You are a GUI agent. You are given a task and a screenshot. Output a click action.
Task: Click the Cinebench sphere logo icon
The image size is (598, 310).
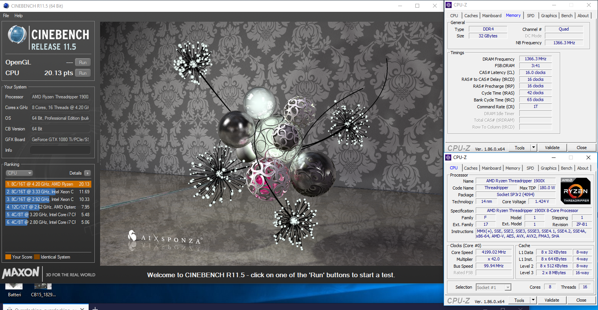click(x=17, y=35)
